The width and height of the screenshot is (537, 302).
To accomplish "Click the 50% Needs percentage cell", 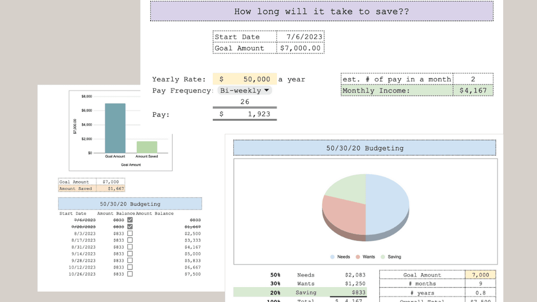I will pos(275,275).
